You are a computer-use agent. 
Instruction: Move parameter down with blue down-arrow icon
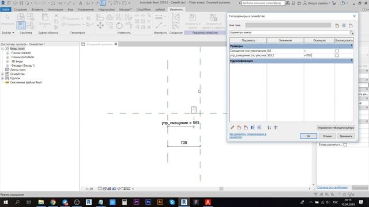click(259, 128)
